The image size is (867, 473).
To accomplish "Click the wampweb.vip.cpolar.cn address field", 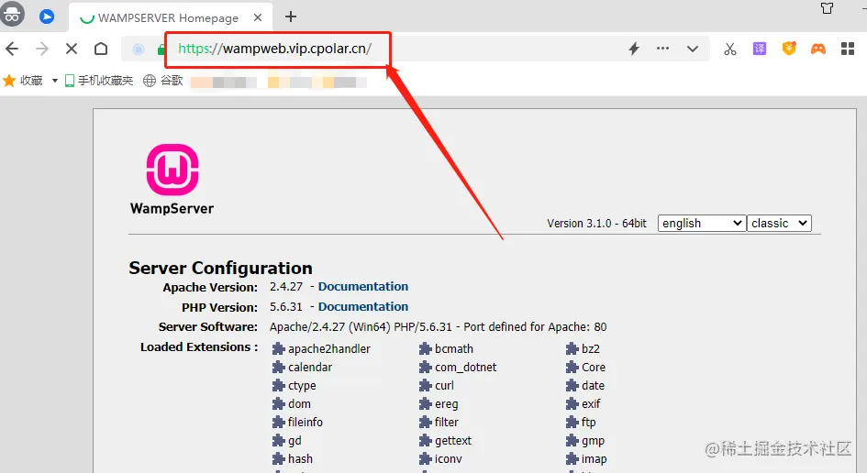I will 275,49.
